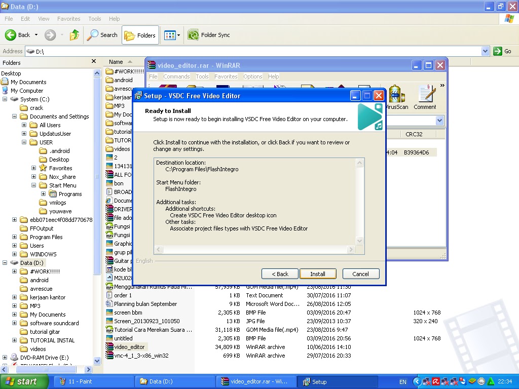The image size is (519, 389).
Task: Select DVD-RAM Drive (E:) in tree
Action: pos(45,357)
